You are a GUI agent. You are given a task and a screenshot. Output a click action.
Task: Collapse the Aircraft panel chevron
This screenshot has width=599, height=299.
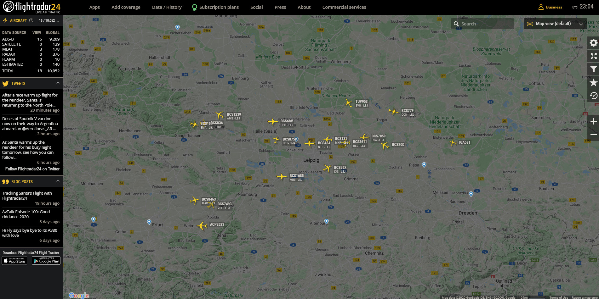click(x=58, y=21)
